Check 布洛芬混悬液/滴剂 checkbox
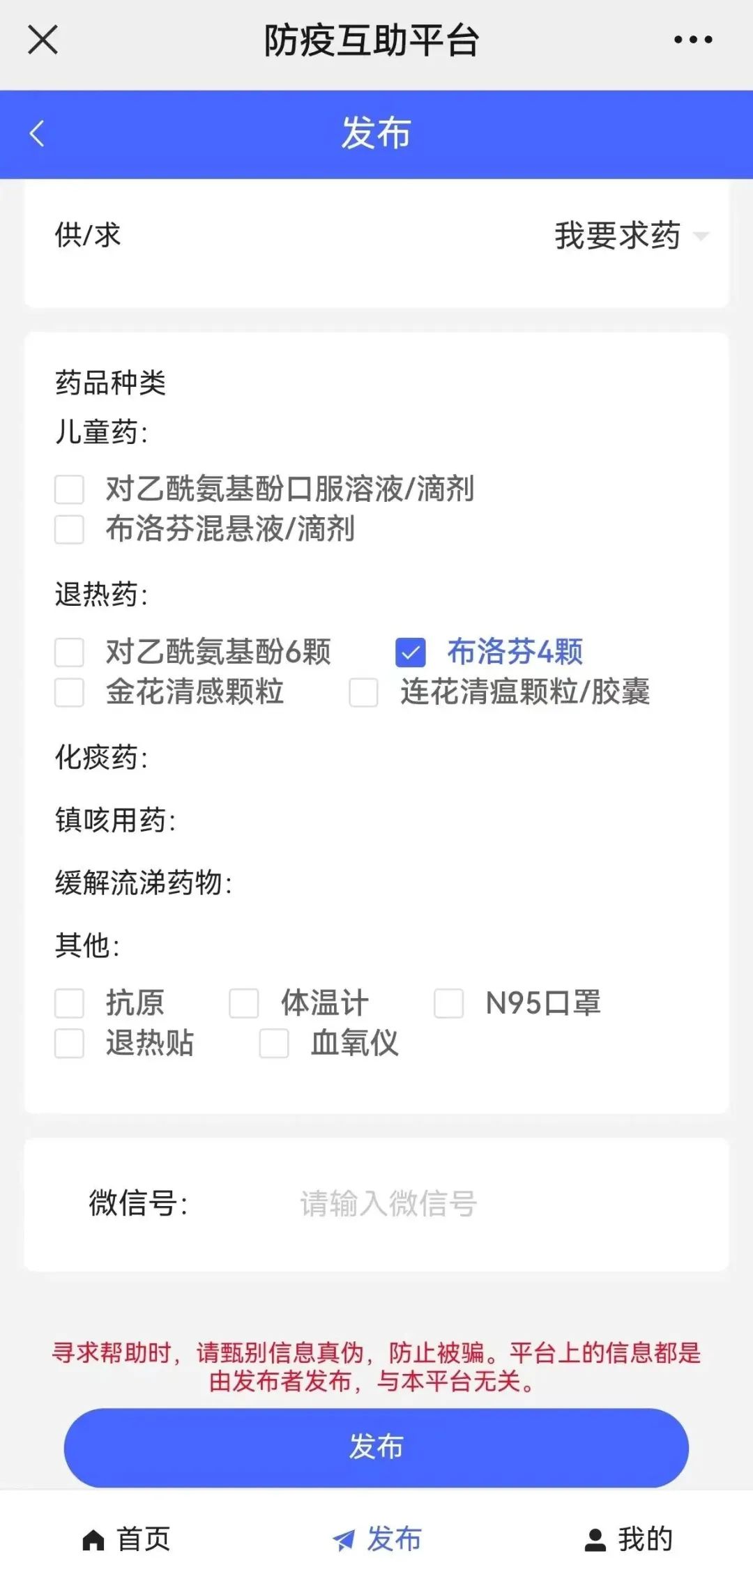The width and height of the screenshot is (753, 1588). [x=70, y=529]
